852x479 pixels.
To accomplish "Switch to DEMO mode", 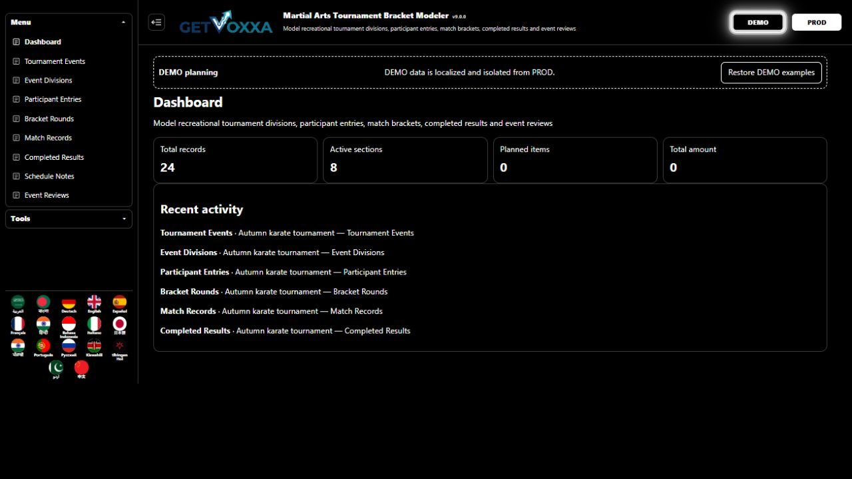I will 758,22.
